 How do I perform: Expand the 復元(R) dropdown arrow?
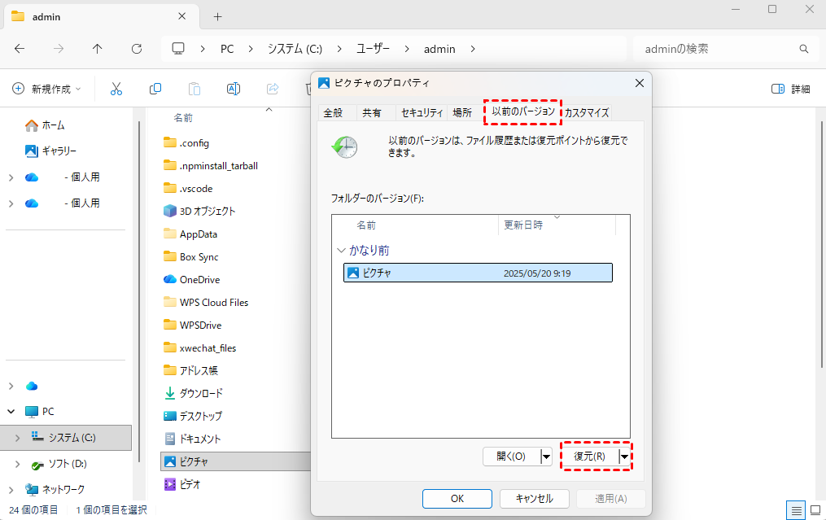625,457
